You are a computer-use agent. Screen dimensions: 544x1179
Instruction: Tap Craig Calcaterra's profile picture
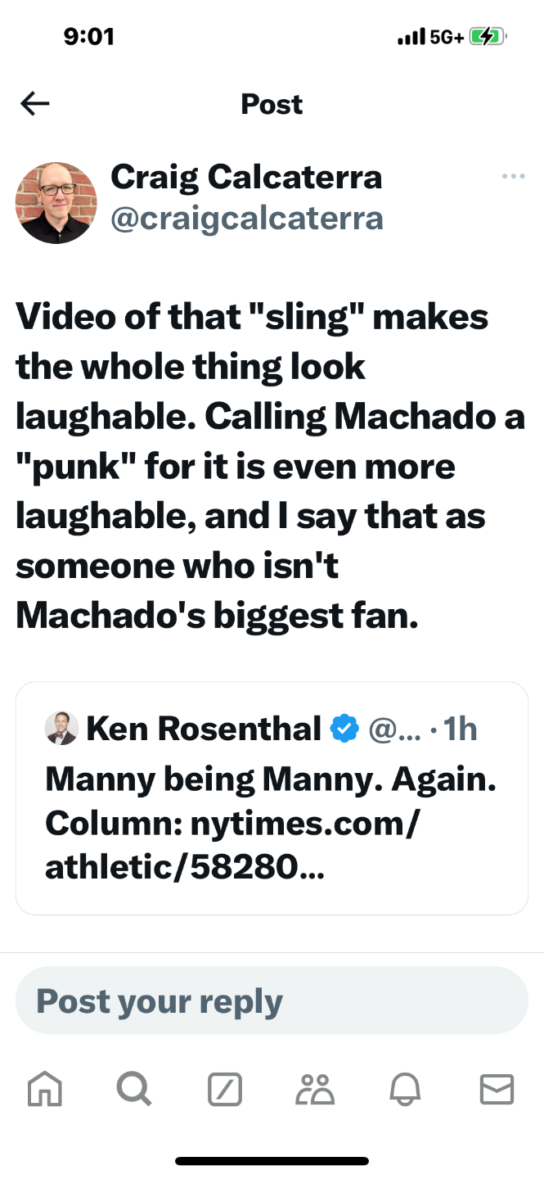pos(56,202)
